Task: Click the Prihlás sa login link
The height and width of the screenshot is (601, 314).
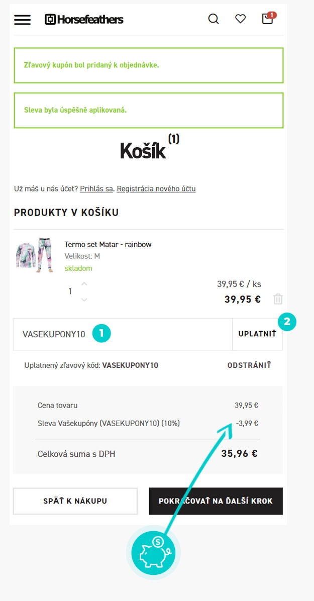Action: pyautogui.click(x=96, y=189)
